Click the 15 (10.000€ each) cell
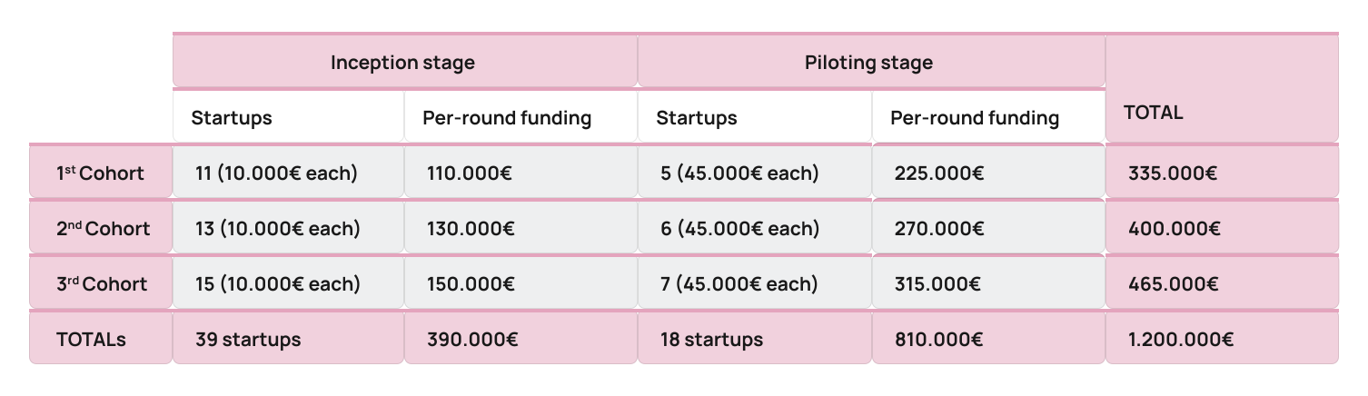 click(289, 282)
